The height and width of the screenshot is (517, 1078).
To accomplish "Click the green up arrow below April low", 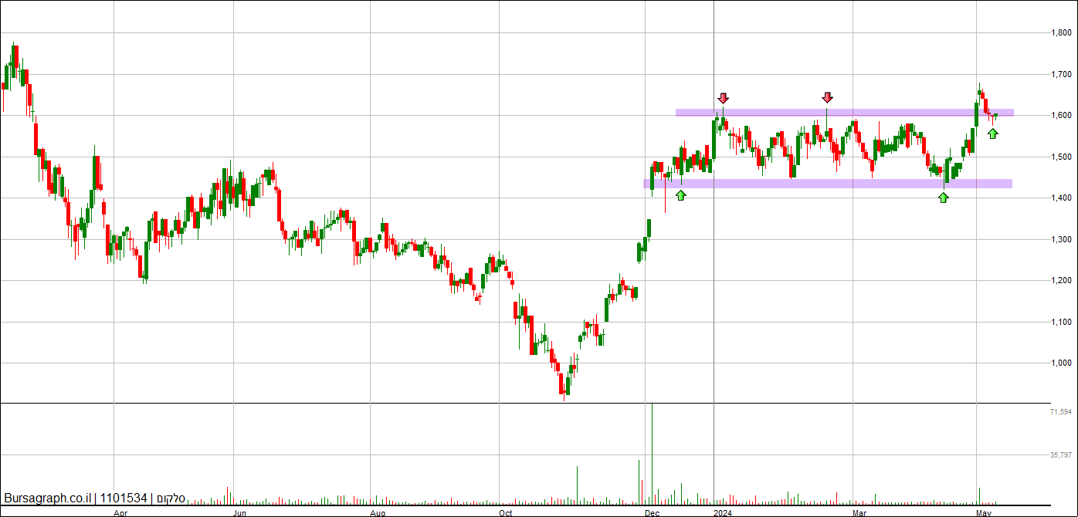I will pyautogui.click(x=943, y=198).
